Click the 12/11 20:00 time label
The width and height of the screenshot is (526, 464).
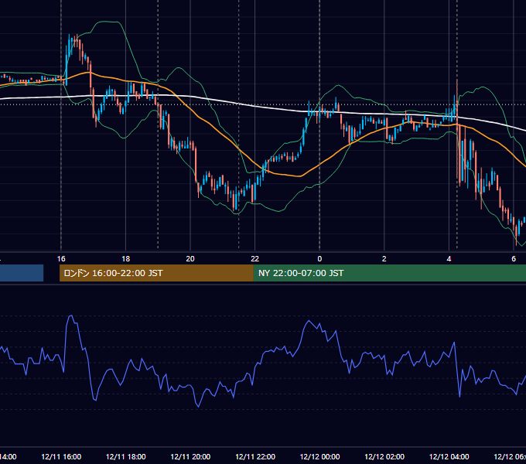coord(190,456)
